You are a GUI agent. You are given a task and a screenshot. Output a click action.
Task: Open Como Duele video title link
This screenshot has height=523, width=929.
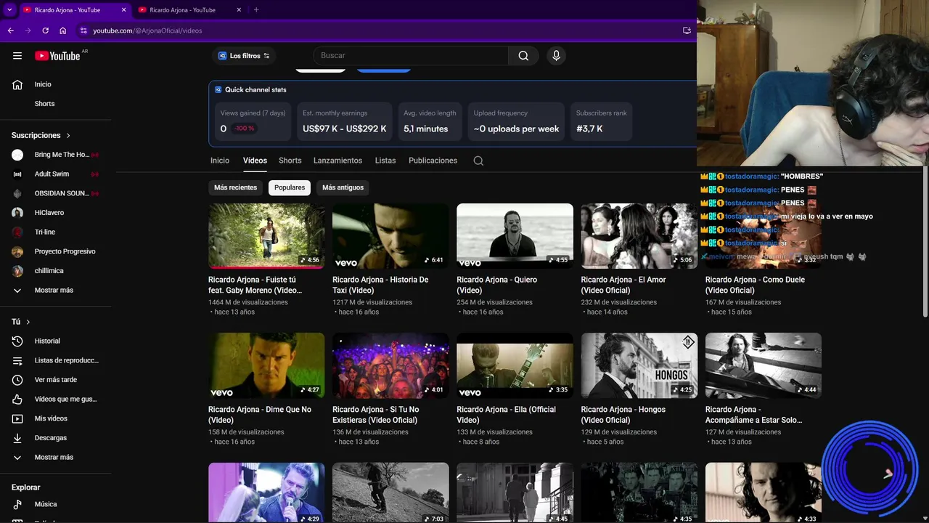click(x=755, y=285)
